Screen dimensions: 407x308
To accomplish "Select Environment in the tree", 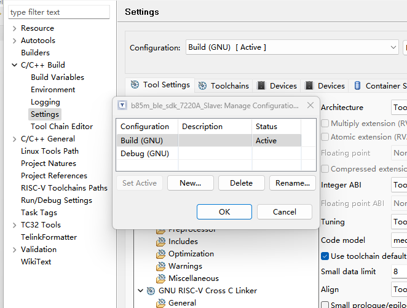I will point(53,90).
